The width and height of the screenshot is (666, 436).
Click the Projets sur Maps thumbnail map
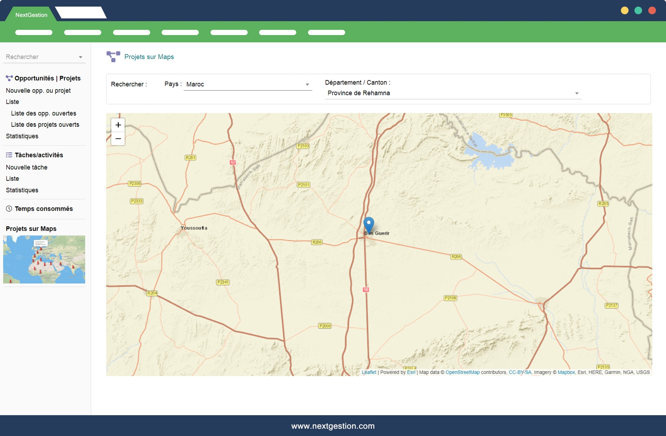44,259
